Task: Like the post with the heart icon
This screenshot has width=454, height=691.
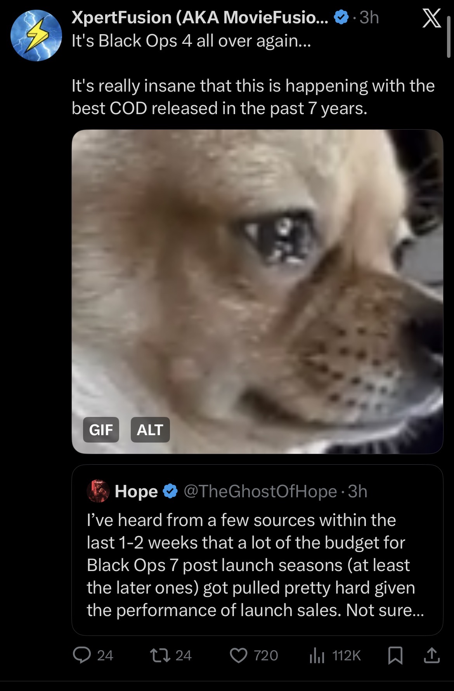Action: (238, 655)
